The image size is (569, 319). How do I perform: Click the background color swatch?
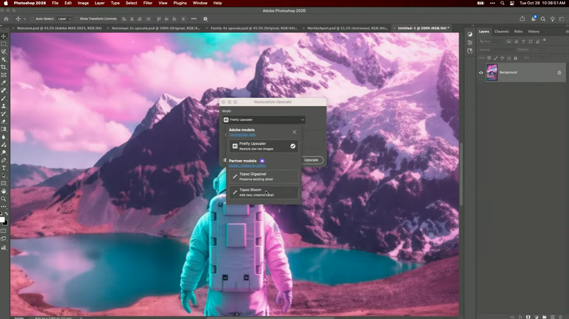[5, 222]
